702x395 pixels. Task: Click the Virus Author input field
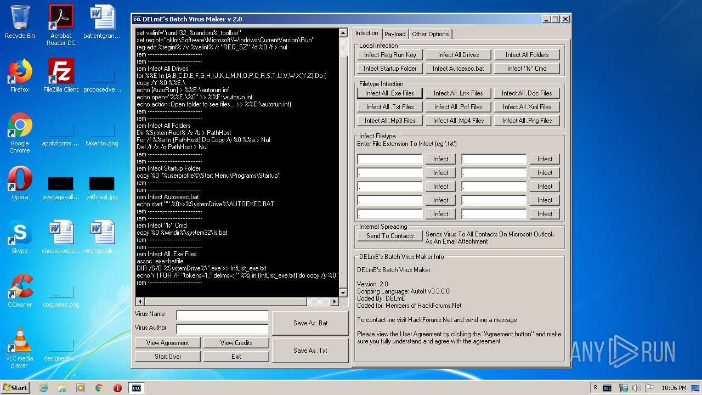[222, 329]
